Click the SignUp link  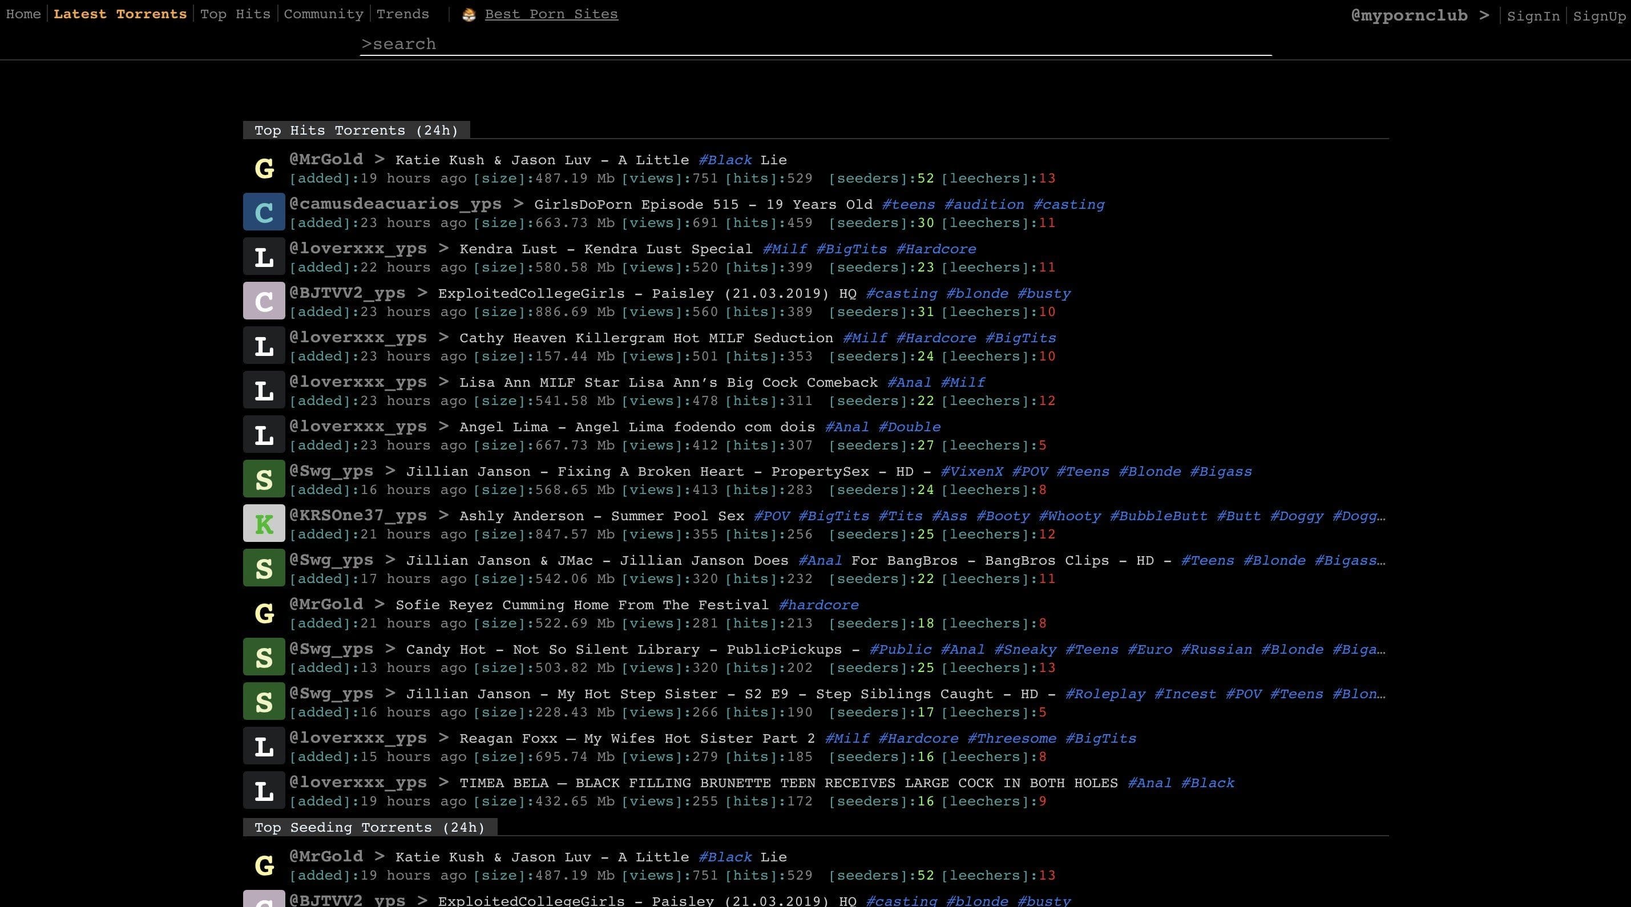pos(1600,17)
